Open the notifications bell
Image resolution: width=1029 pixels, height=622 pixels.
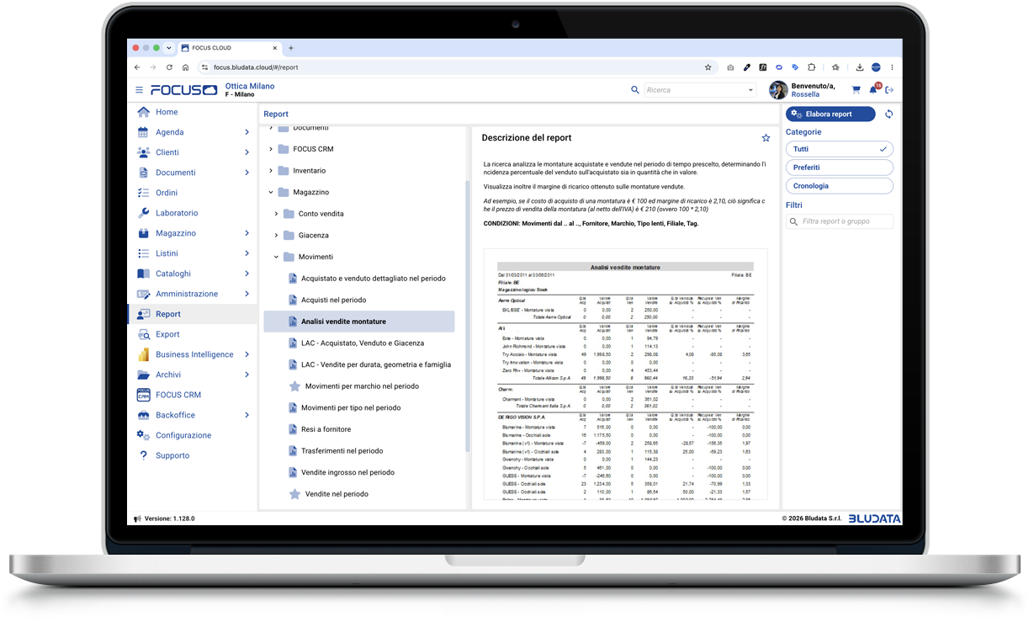873,89
